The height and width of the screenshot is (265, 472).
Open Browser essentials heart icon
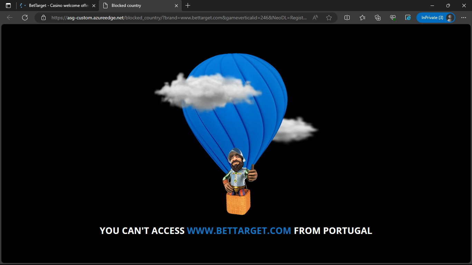point(393,18)
